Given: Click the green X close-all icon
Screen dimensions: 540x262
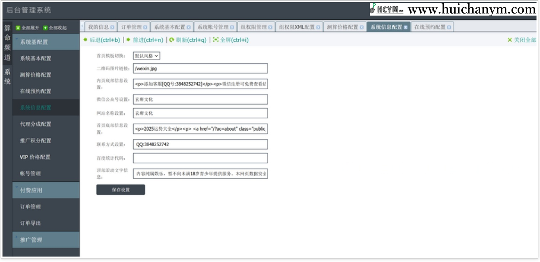Looking at the screenshot, I should [510, 40].
